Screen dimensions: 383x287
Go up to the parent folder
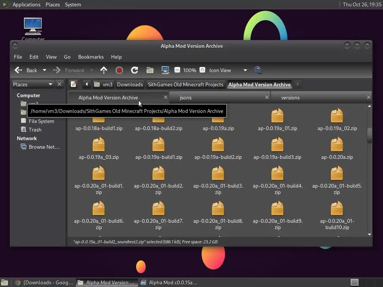[104, 70]
